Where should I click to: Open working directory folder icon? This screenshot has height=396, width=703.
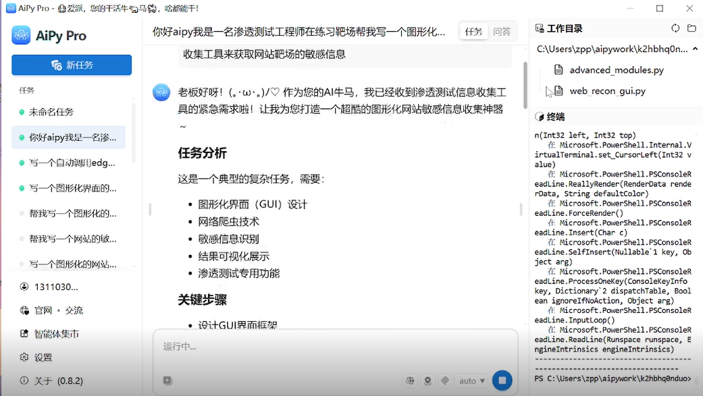692,28
